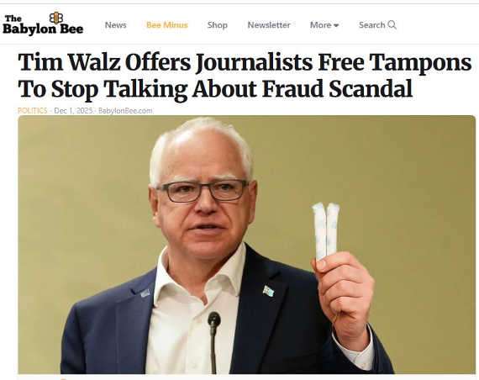Click the microphone in the article photo
Image resolution: width=479 pixels, height=380 pixels.
tap(213, 342)
